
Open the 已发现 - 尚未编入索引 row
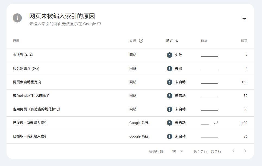pos(130,123)
